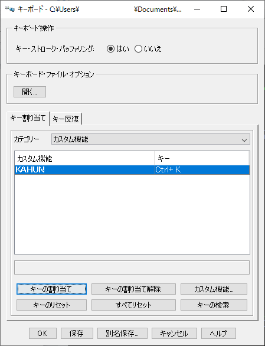
Task: Click the キャンセル button
Action: tap(174, 333)
